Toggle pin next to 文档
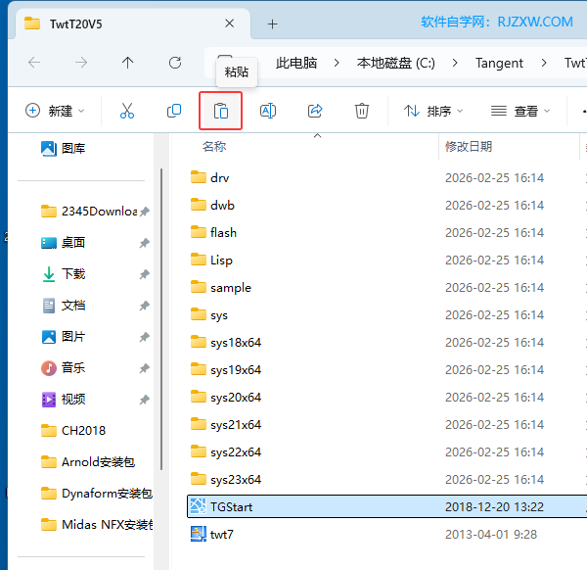The image size is (587, 570). (x=145, y=306)
